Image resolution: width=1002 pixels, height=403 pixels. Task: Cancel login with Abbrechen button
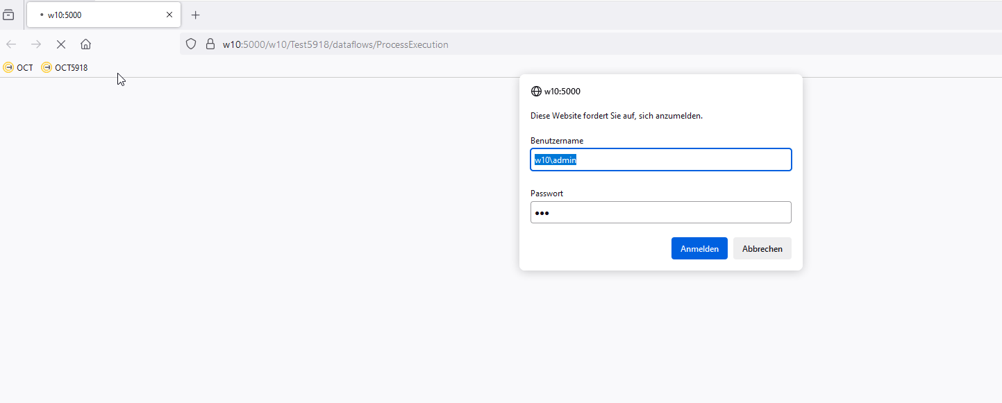point(762,248)
